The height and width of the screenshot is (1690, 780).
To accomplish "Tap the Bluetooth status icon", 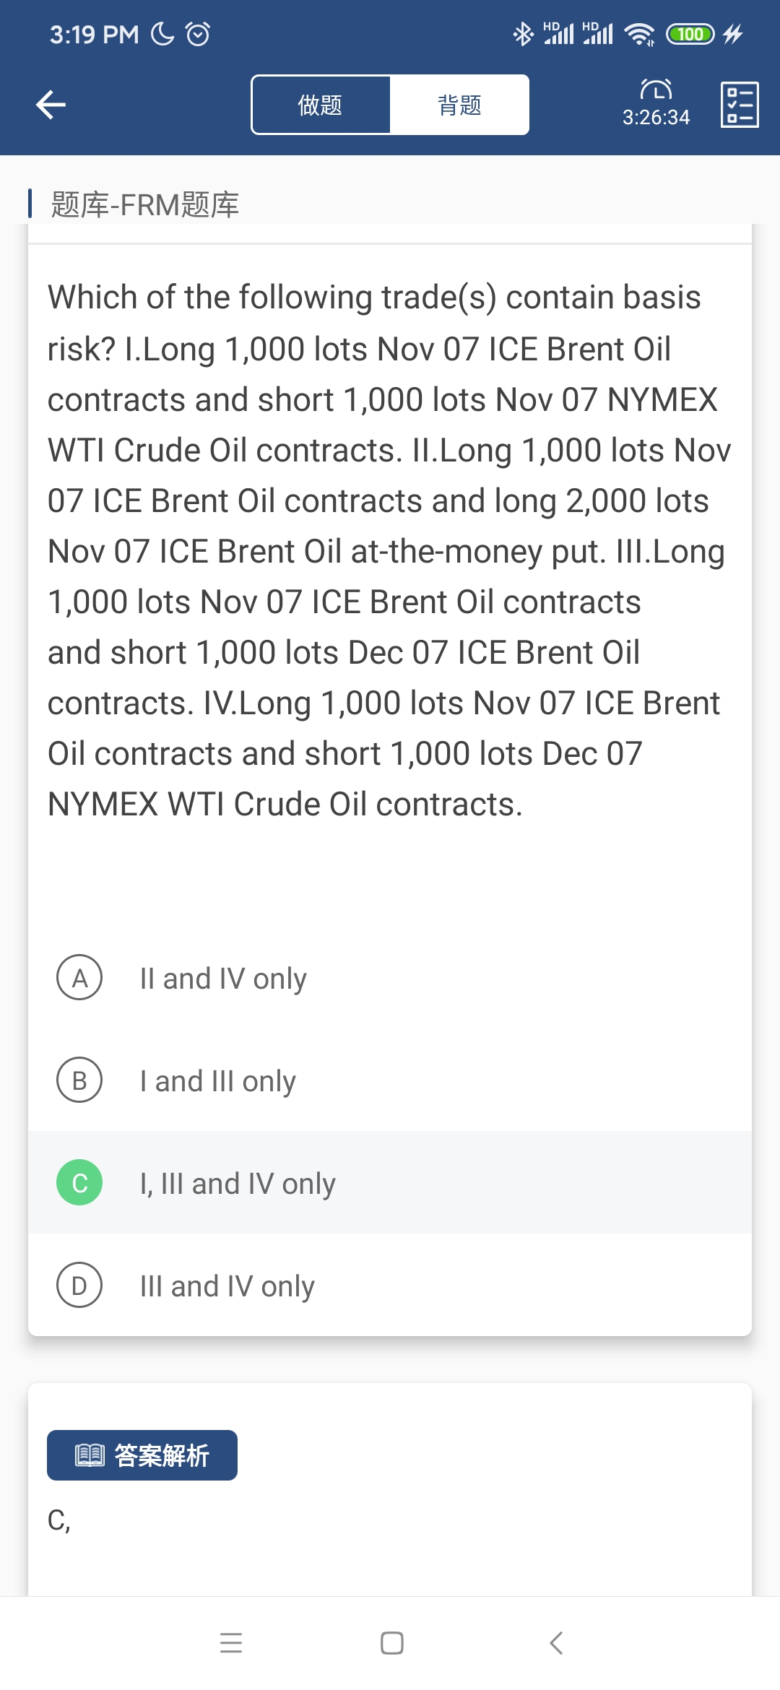I will (522, 34).
